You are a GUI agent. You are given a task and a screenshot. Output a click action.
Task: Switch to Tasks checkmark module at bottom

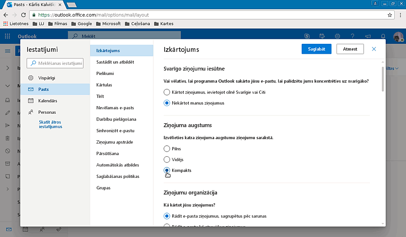(x=59, y=229)
